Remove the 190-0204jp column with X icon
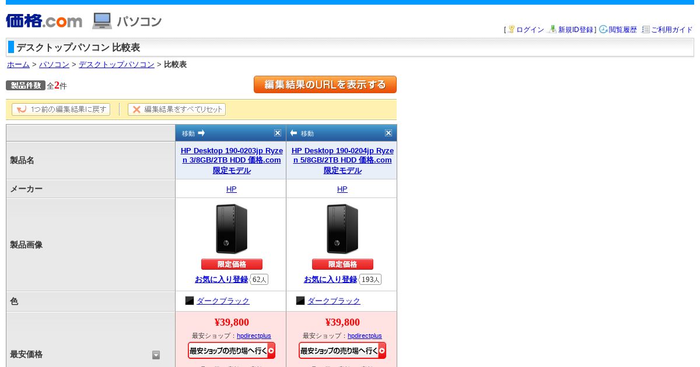700x367 pixels. [x=388, y=133]
